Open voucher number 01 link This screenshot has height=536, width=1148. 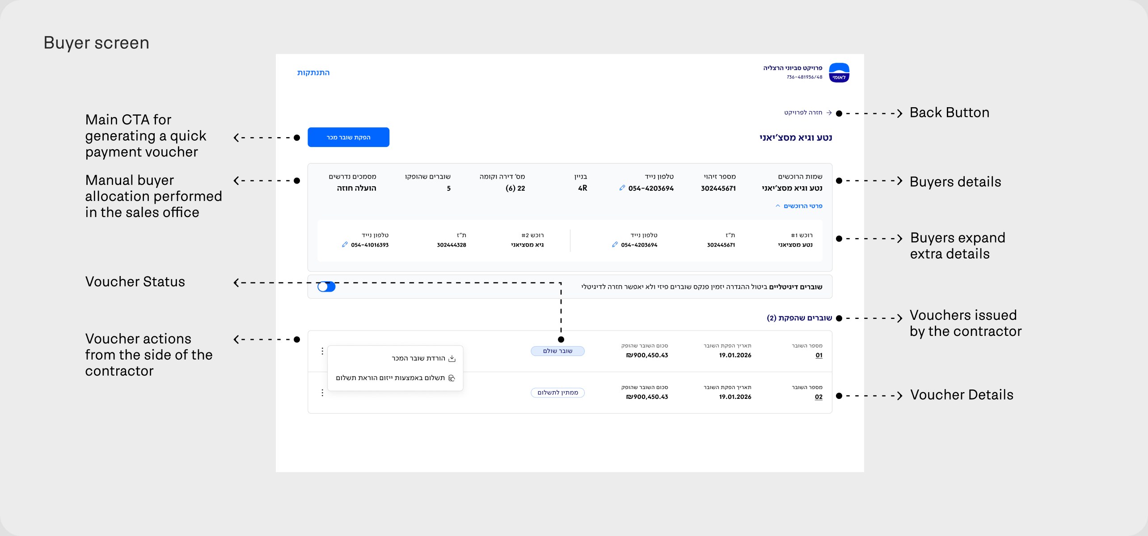[x=819, y=356]
